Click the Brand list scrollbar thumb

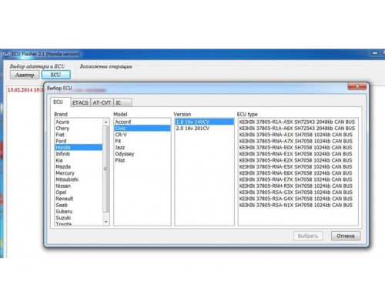pos(105,169)
